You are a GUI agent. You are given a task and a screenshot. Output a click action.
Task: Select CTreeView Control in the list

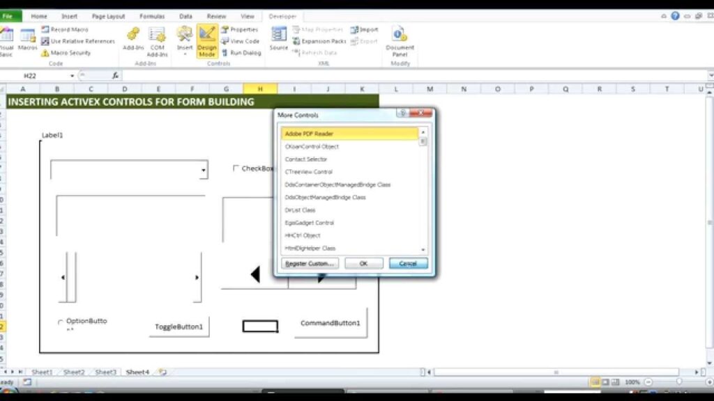point(309,172)
